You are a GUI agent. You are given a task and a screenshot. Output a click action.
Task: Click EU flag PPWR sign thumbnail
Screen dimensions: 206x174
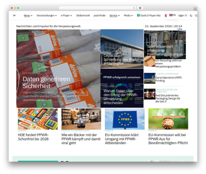pos(125,119)
